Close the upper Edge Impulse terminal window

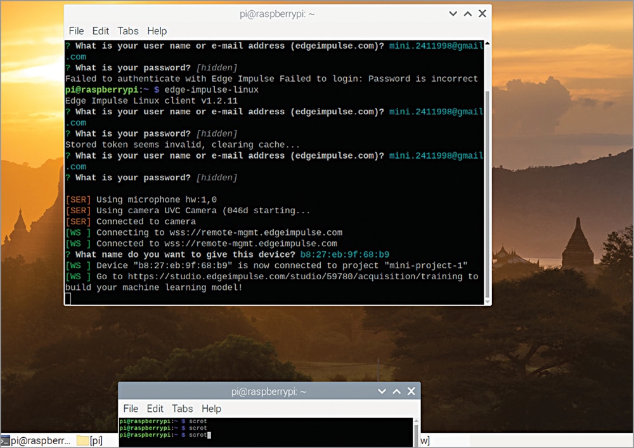(x=482, y=13)
